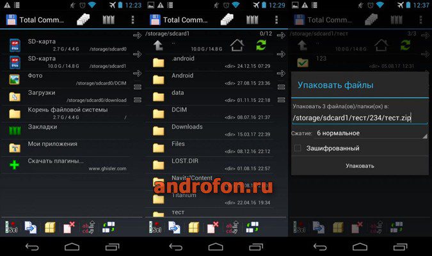432x256 pixels.
Task: Open the Android folder dated 27.08.15
Action: coord(209,79)
